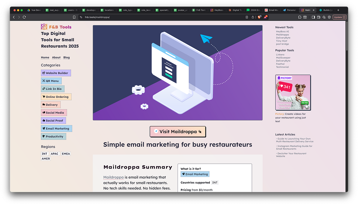
Task: Open the Home navigation link
Action: [45, 57]
